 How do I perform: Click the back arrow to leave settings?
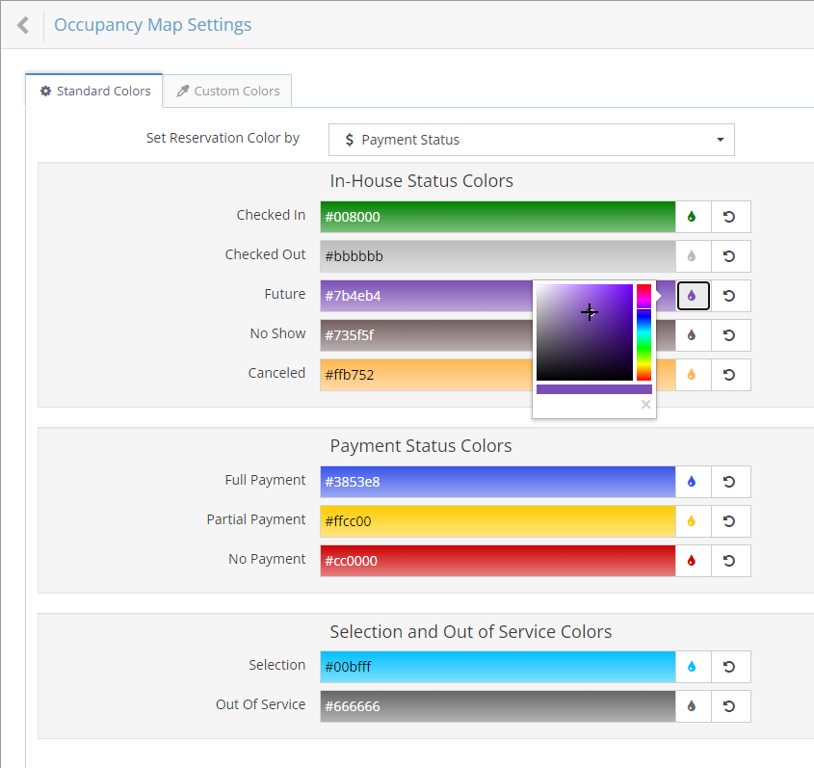pyautogui.click(x=21, y=24)
